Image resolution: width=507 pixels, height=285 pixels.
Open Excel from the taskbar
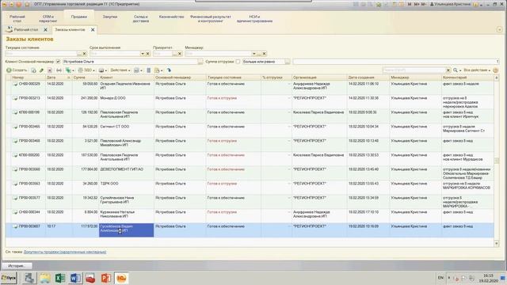coord(60,278)
